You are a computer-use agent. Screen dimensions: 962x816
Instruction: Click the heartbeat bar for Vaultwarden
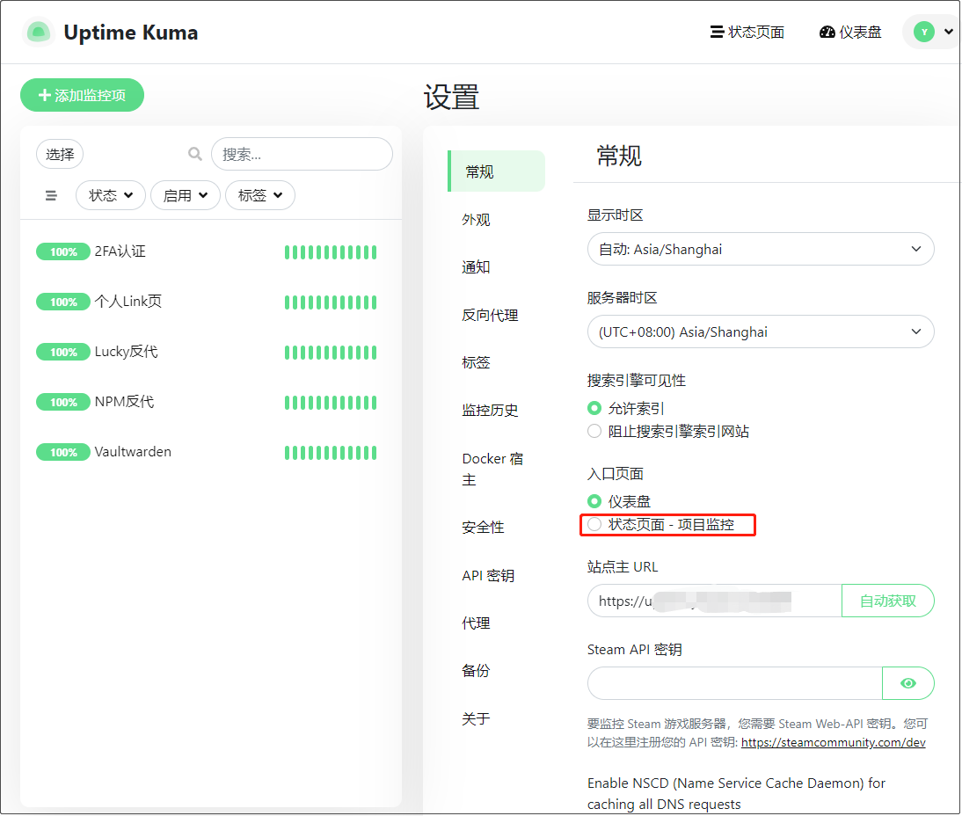click(331, 453)
